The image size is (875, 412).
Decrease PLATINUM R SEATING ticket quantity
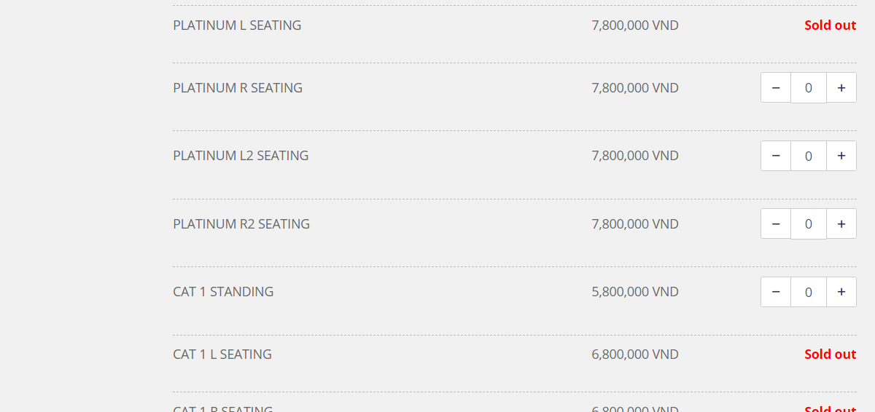pyautogui.click(x=776, y=87)
